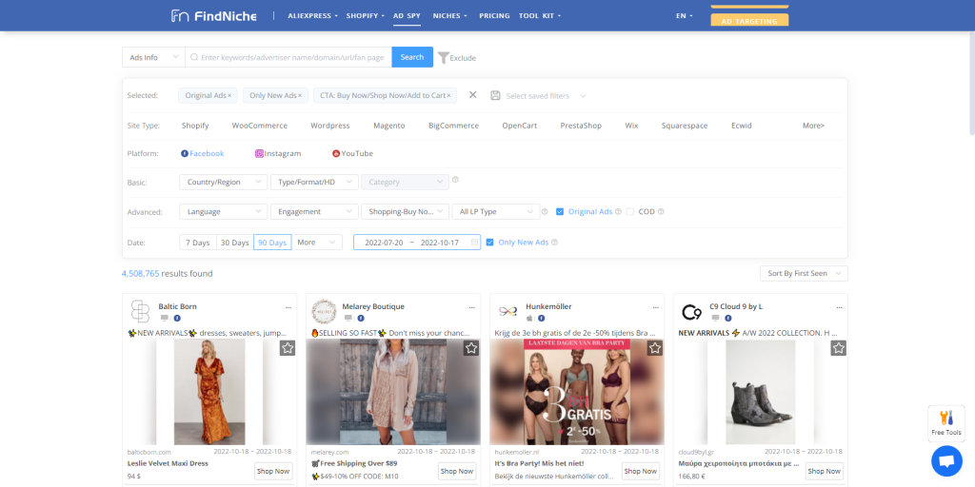Filter by Shopify site type

[x=195, y=126]
